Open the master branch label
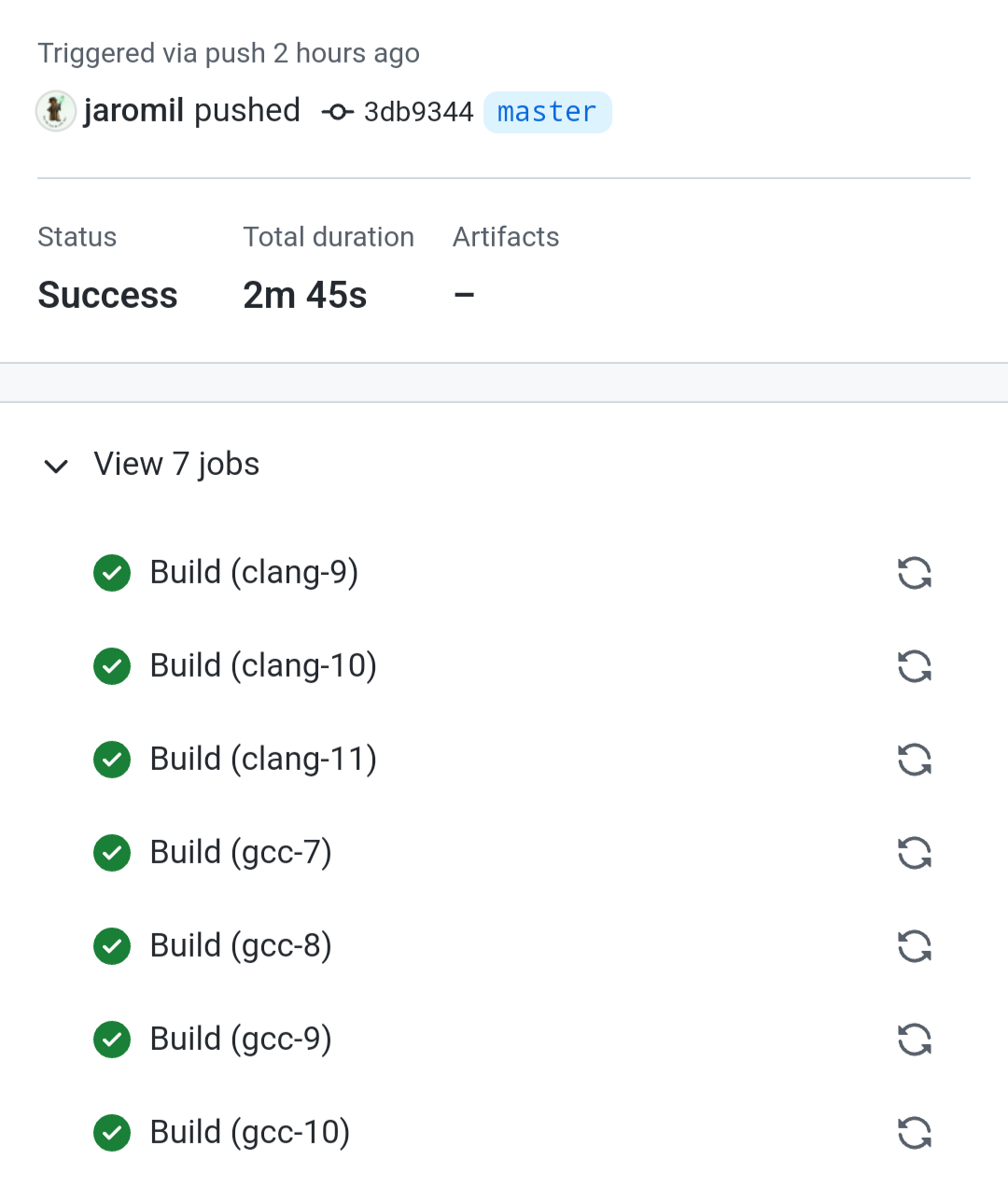The image size is (1008, 1202). point(547,112)
